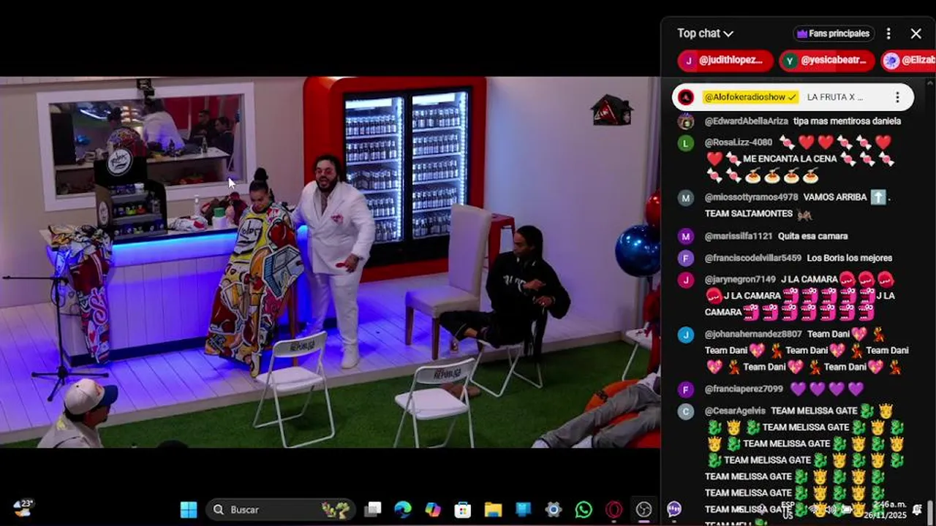Viewport: 936px width, 526px height.
Task: Click avatar of @marissilfa1121
Action: [x=685, y=237]
